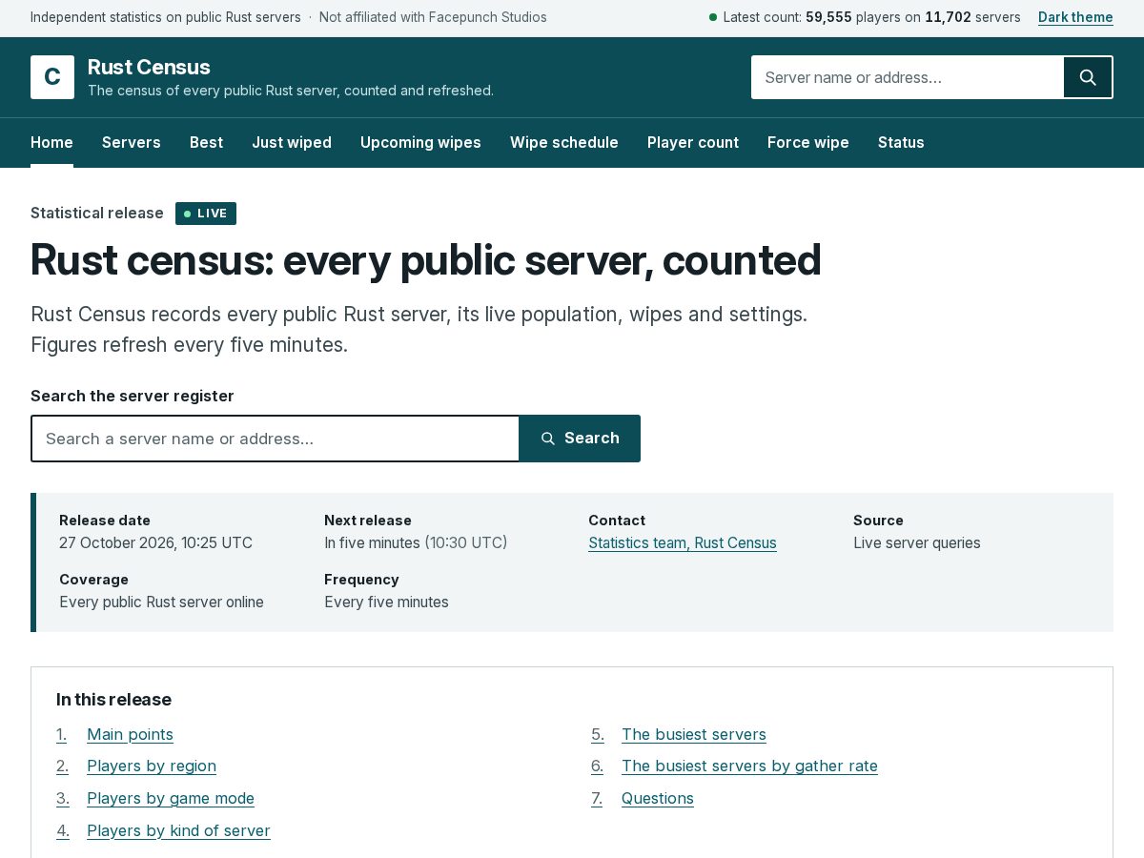Open the Statistics team, Rust Census contact link
Screen dimensions: 1144x858
(x=683, y=543)
